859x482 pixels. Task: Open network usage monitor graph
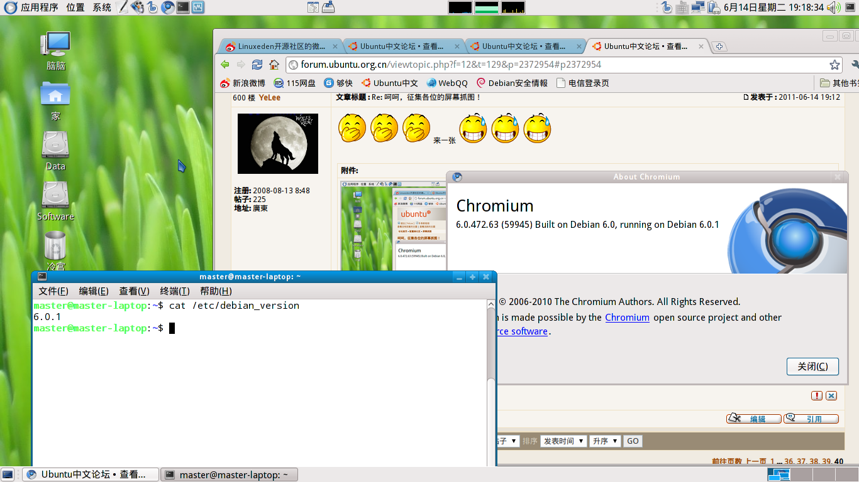(x=513, y=8)
